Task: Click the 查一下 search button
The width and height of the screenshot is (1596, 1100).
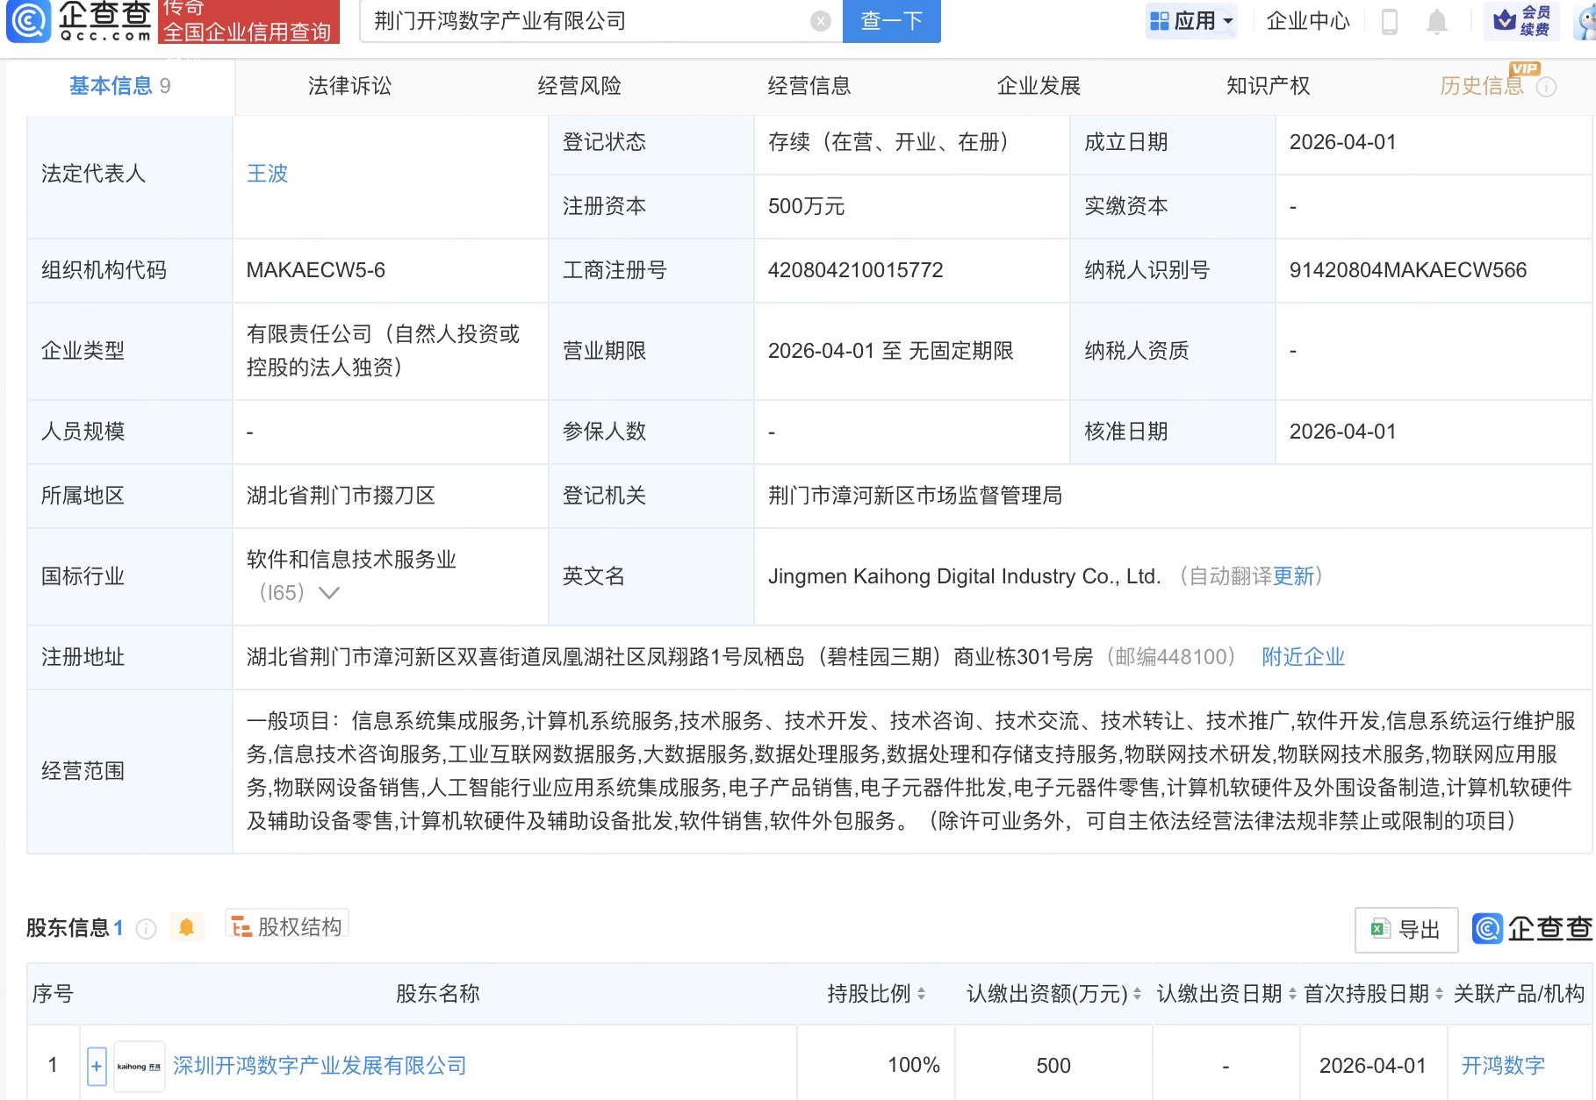Action: pyautogui.click(x=891, y=22)
